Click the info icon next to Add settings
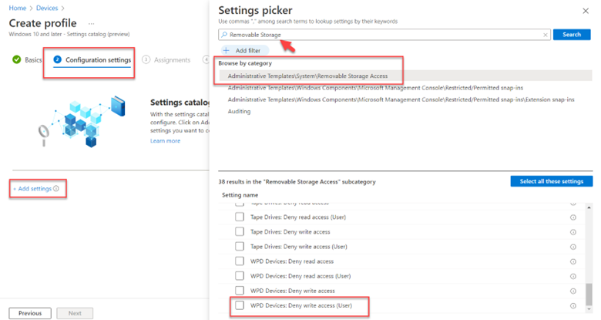 coord(56,188)
